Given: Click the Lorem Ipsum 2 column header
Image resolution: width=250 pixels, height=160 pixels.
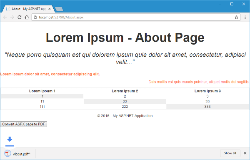Looking at the screenshot, I should coord(125,91).
